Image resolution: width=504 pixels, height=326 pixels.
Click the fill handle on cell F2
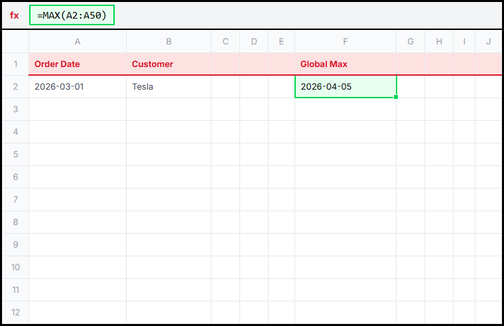click(396, 98)
